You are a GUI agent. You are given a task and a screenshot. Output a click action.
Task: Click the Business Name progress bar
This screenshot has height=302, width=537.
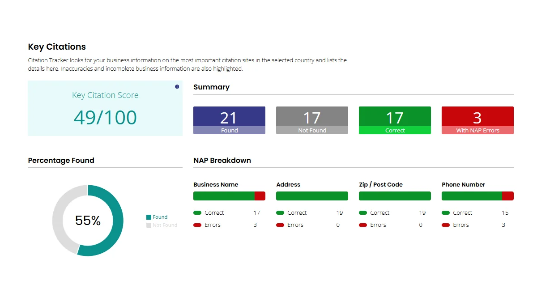[229, 196]
